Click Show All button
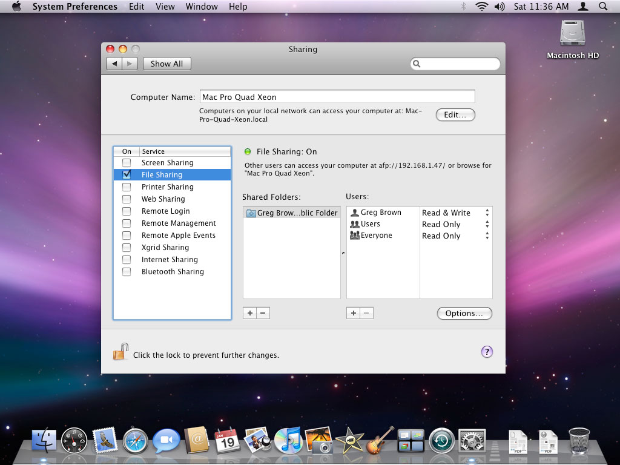This screenshot has width=620, height=465. pos(167,64)
